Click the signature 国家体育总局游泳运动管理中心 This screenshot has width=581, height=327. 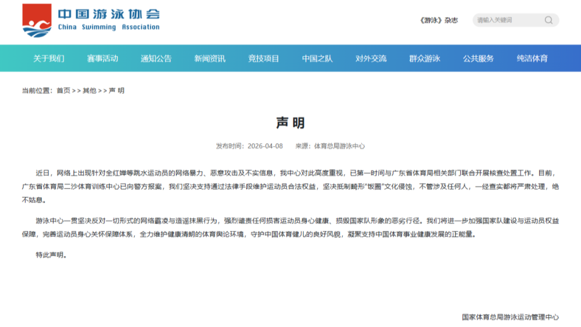click(510, 317)
